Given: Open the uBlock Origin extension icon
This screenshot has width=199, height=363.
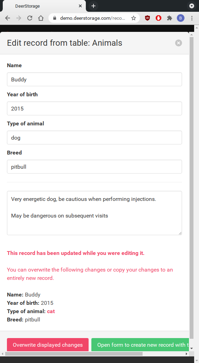Looking at the screenshot, I should click(x=147, y=18).
